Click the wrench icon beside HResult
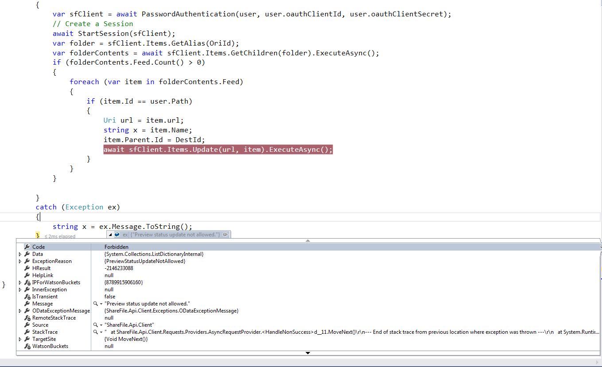Viewport: 602px width, 367px height. click(x=27, y=268)
